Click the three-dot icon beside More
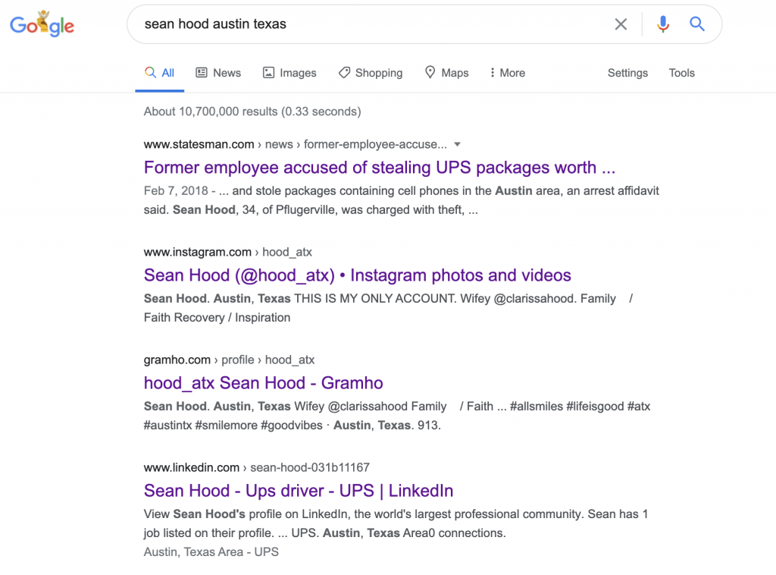 (x=492, y=73)
